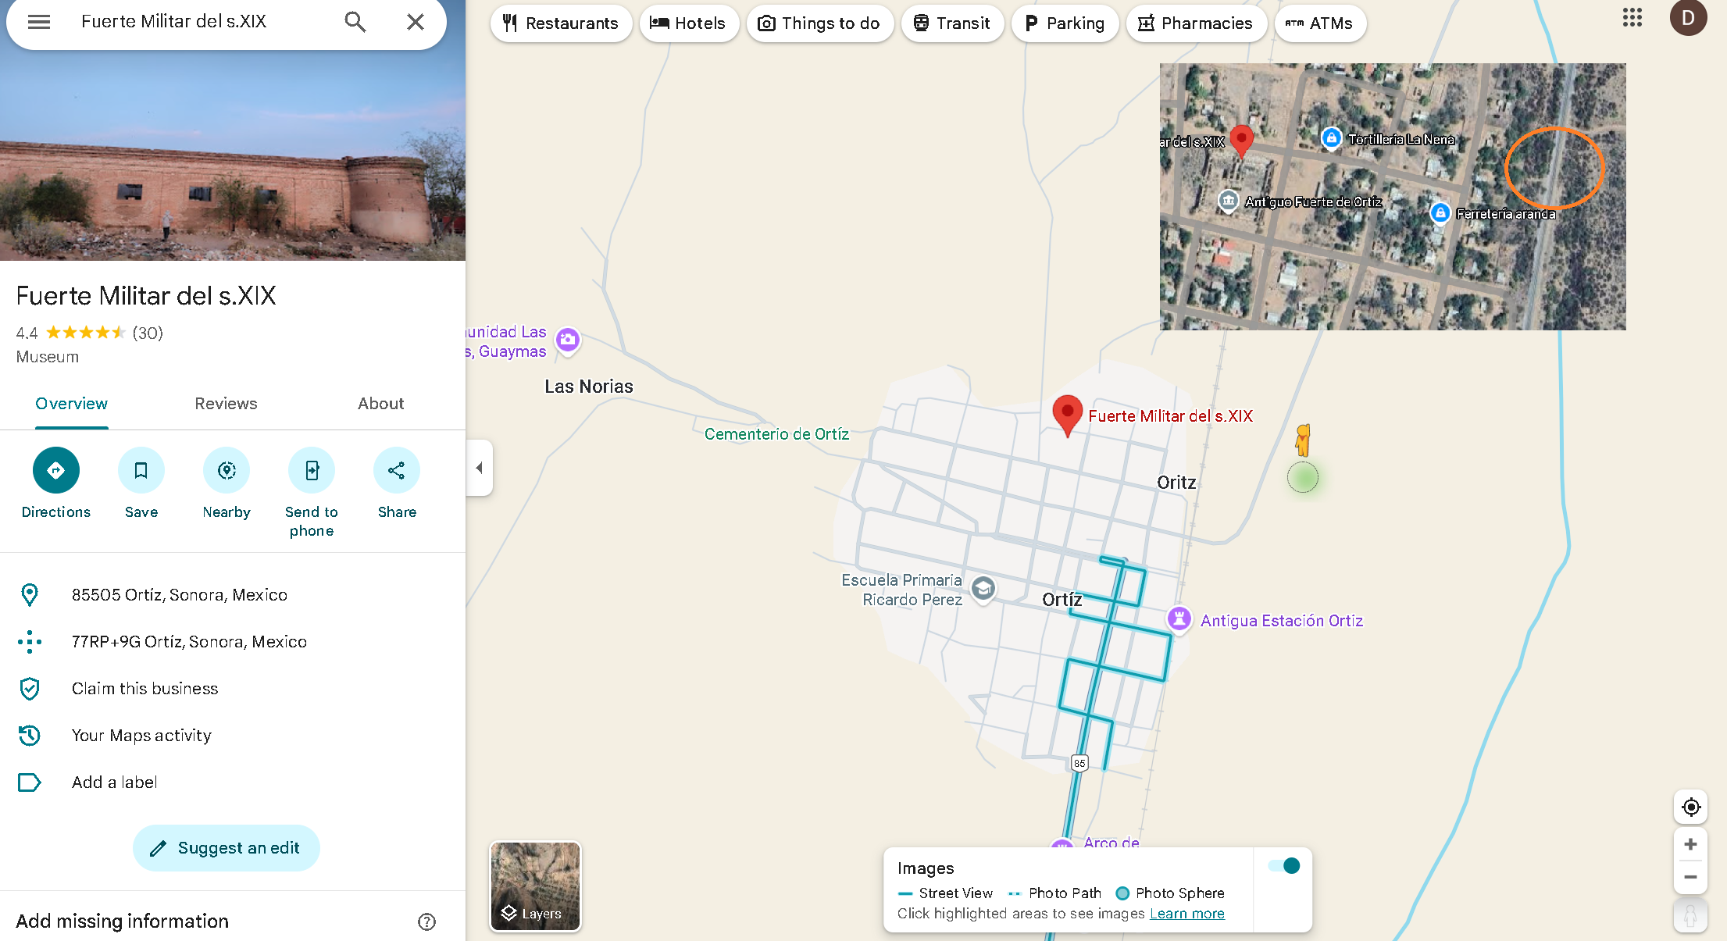
Task: Open the Layers map type selector
Action: click(x=535, y=886)
